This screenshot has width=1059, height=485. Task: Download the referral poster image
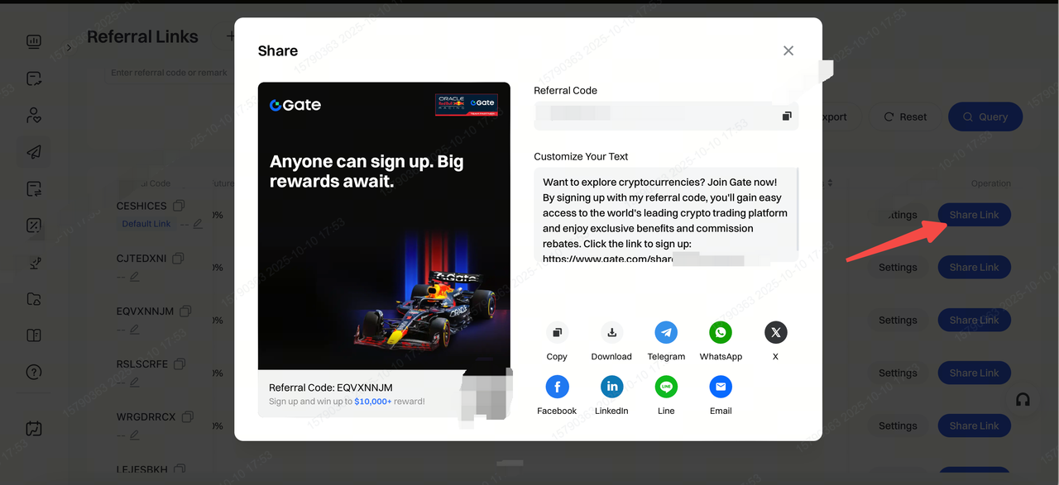[x=611, y=332]
